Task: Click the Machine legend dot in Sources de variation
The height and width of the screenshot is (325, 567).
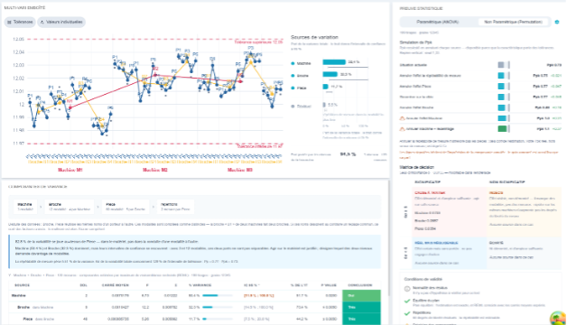Action: click(293, 63)
